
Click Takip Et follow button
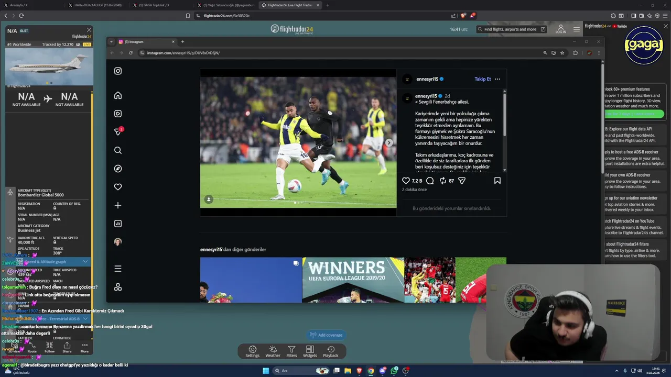483,79
